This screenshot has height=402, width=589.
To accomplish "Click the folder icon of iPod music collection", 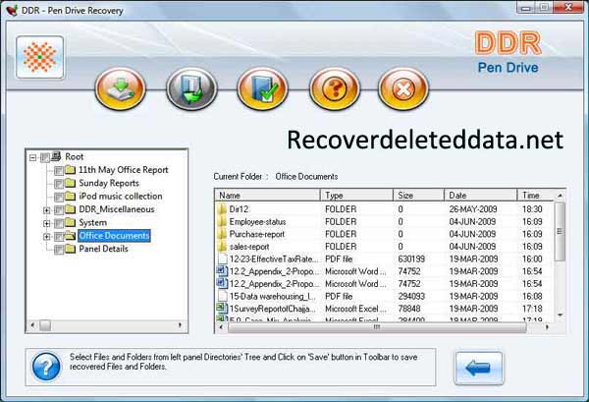I will tap(71, 196).
